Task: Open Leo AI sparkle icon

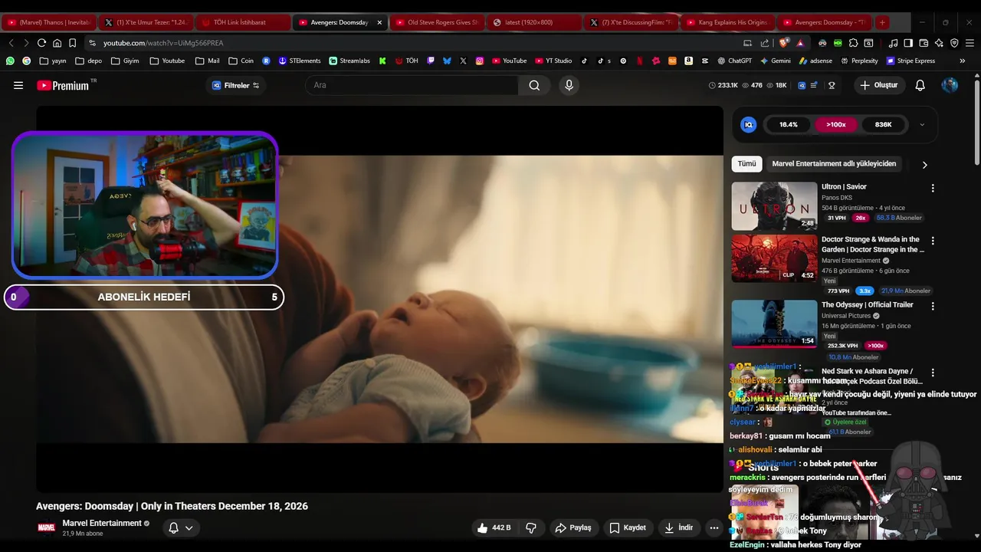Action: [x=939, y=43]
